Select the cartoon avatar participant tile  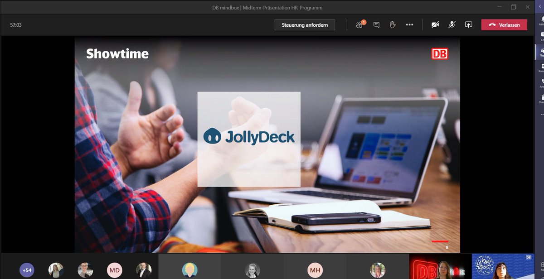tap(189, 266)
